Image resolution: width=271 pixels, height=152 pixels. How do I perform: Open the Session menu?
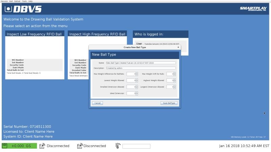click(4, 1)
